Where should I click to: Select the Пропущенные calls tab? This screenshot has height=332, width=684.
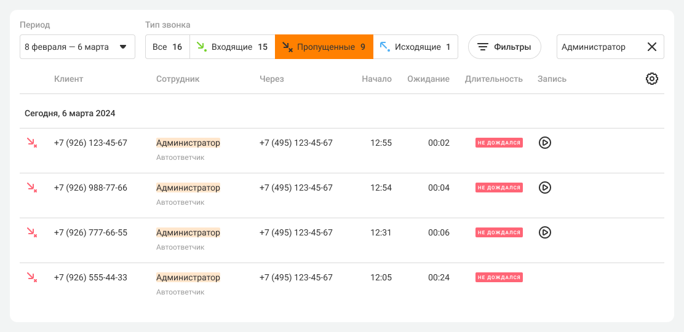click(x=324, y=47)
